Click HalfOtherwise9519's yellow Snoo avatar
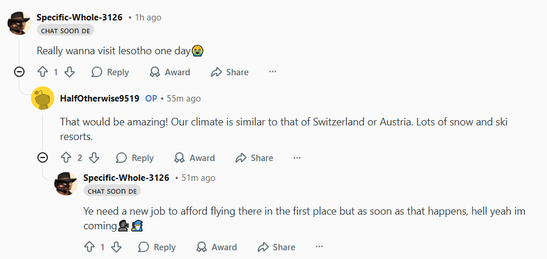Viewport: 547px width, 259px height. click(43, 98)
